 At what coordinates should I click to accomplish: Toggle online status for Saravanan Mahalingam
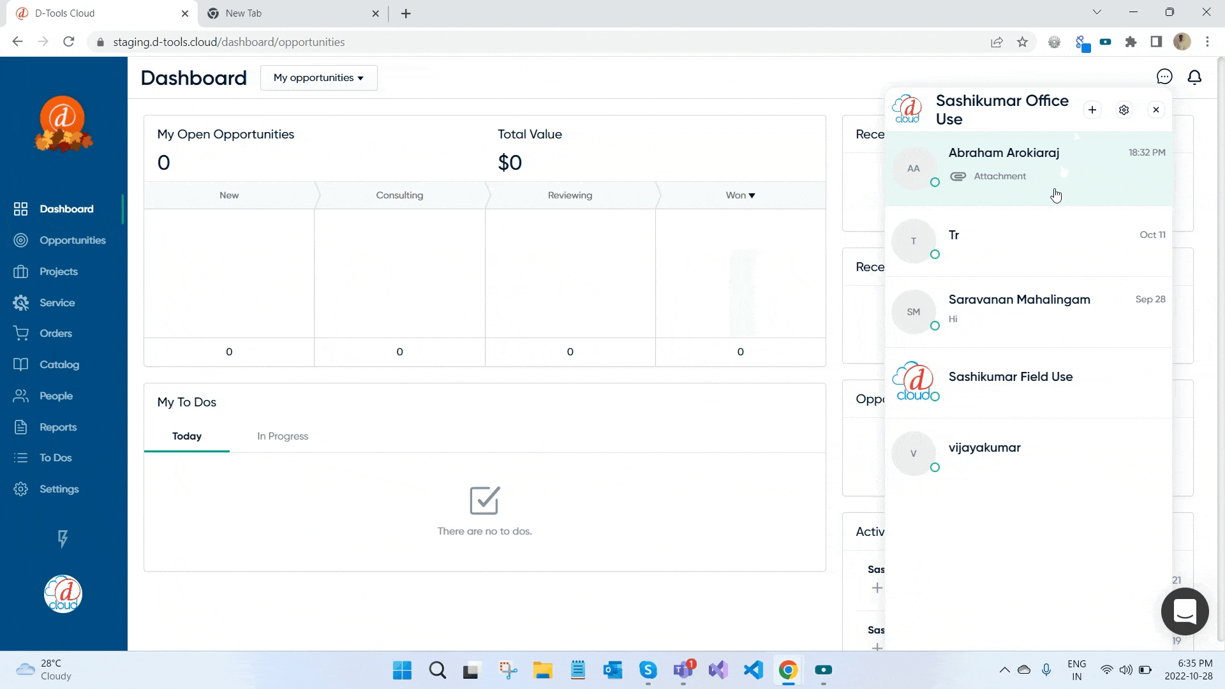934,325
